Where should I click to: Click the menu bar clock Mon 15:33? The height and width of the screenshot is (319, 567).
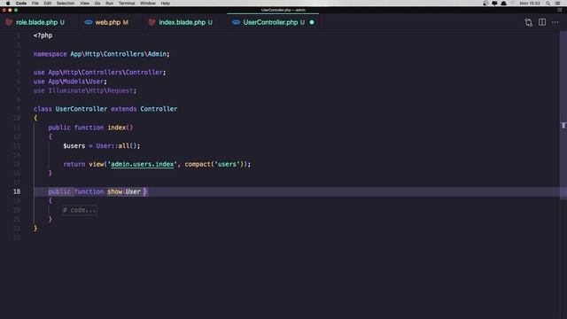click(x=530, y=4)
